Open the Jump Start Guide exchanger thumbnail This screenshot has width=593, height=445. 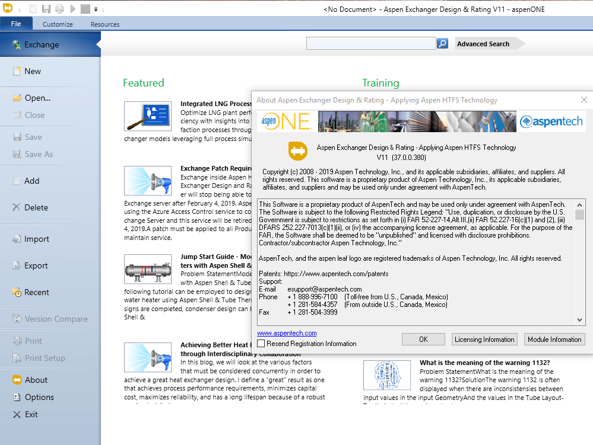148,269
